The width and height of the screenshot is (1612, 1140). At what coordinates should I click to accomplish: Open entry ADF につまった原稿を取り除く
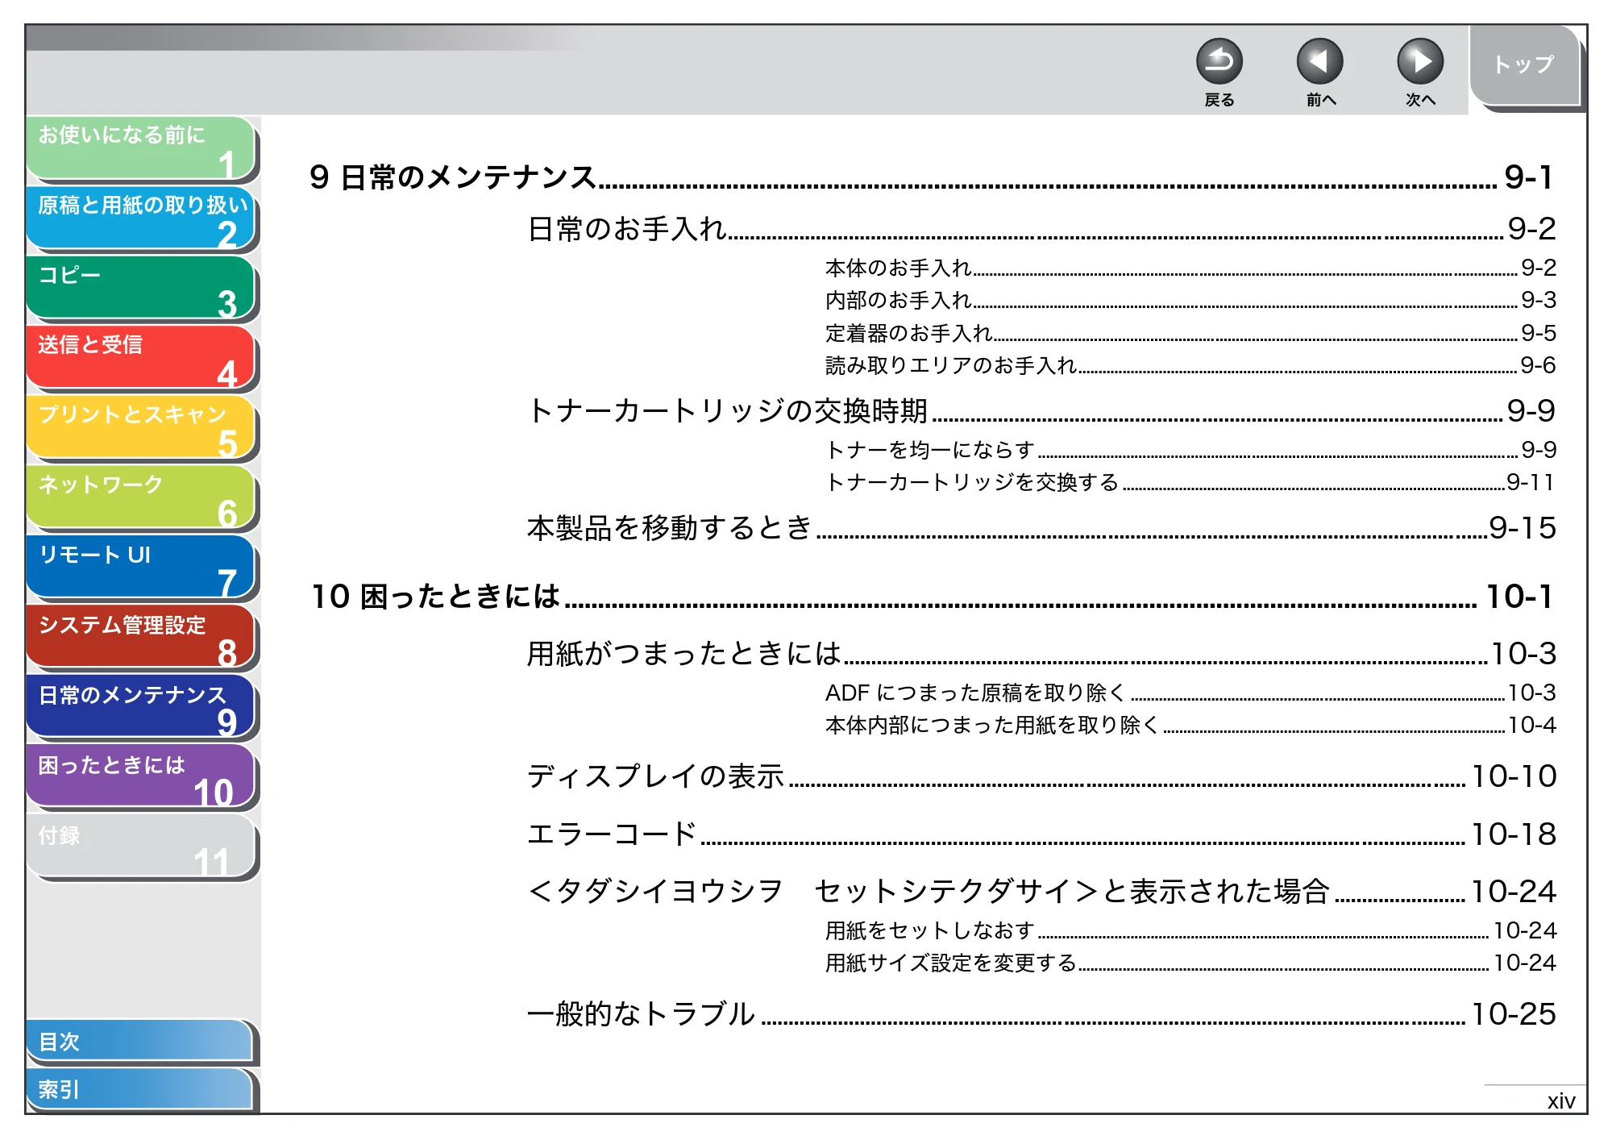(1190, 693)
